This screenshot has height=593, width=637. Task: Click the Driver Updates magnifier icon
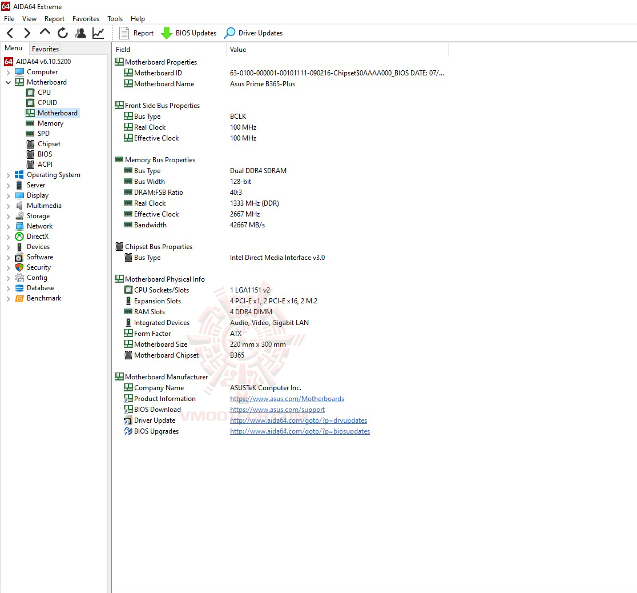click(x=229, y=33)
